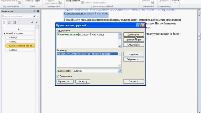The height and width of the screenshot is (113, 201).
Task: Go to previous heading with up arrow
Action: (x=32, y=22)
